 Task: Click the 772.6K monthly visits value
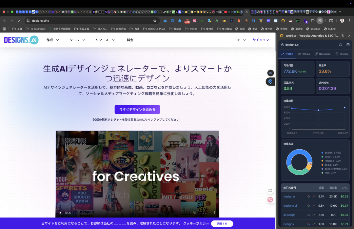coord(290,71)
